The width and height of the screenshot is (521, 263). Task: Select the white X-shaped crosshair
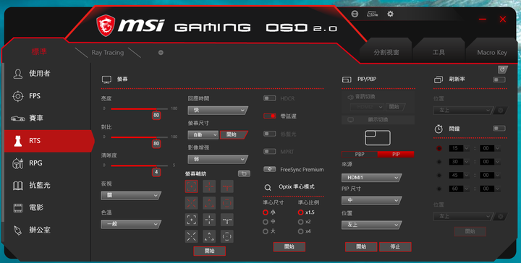[191, 236]
